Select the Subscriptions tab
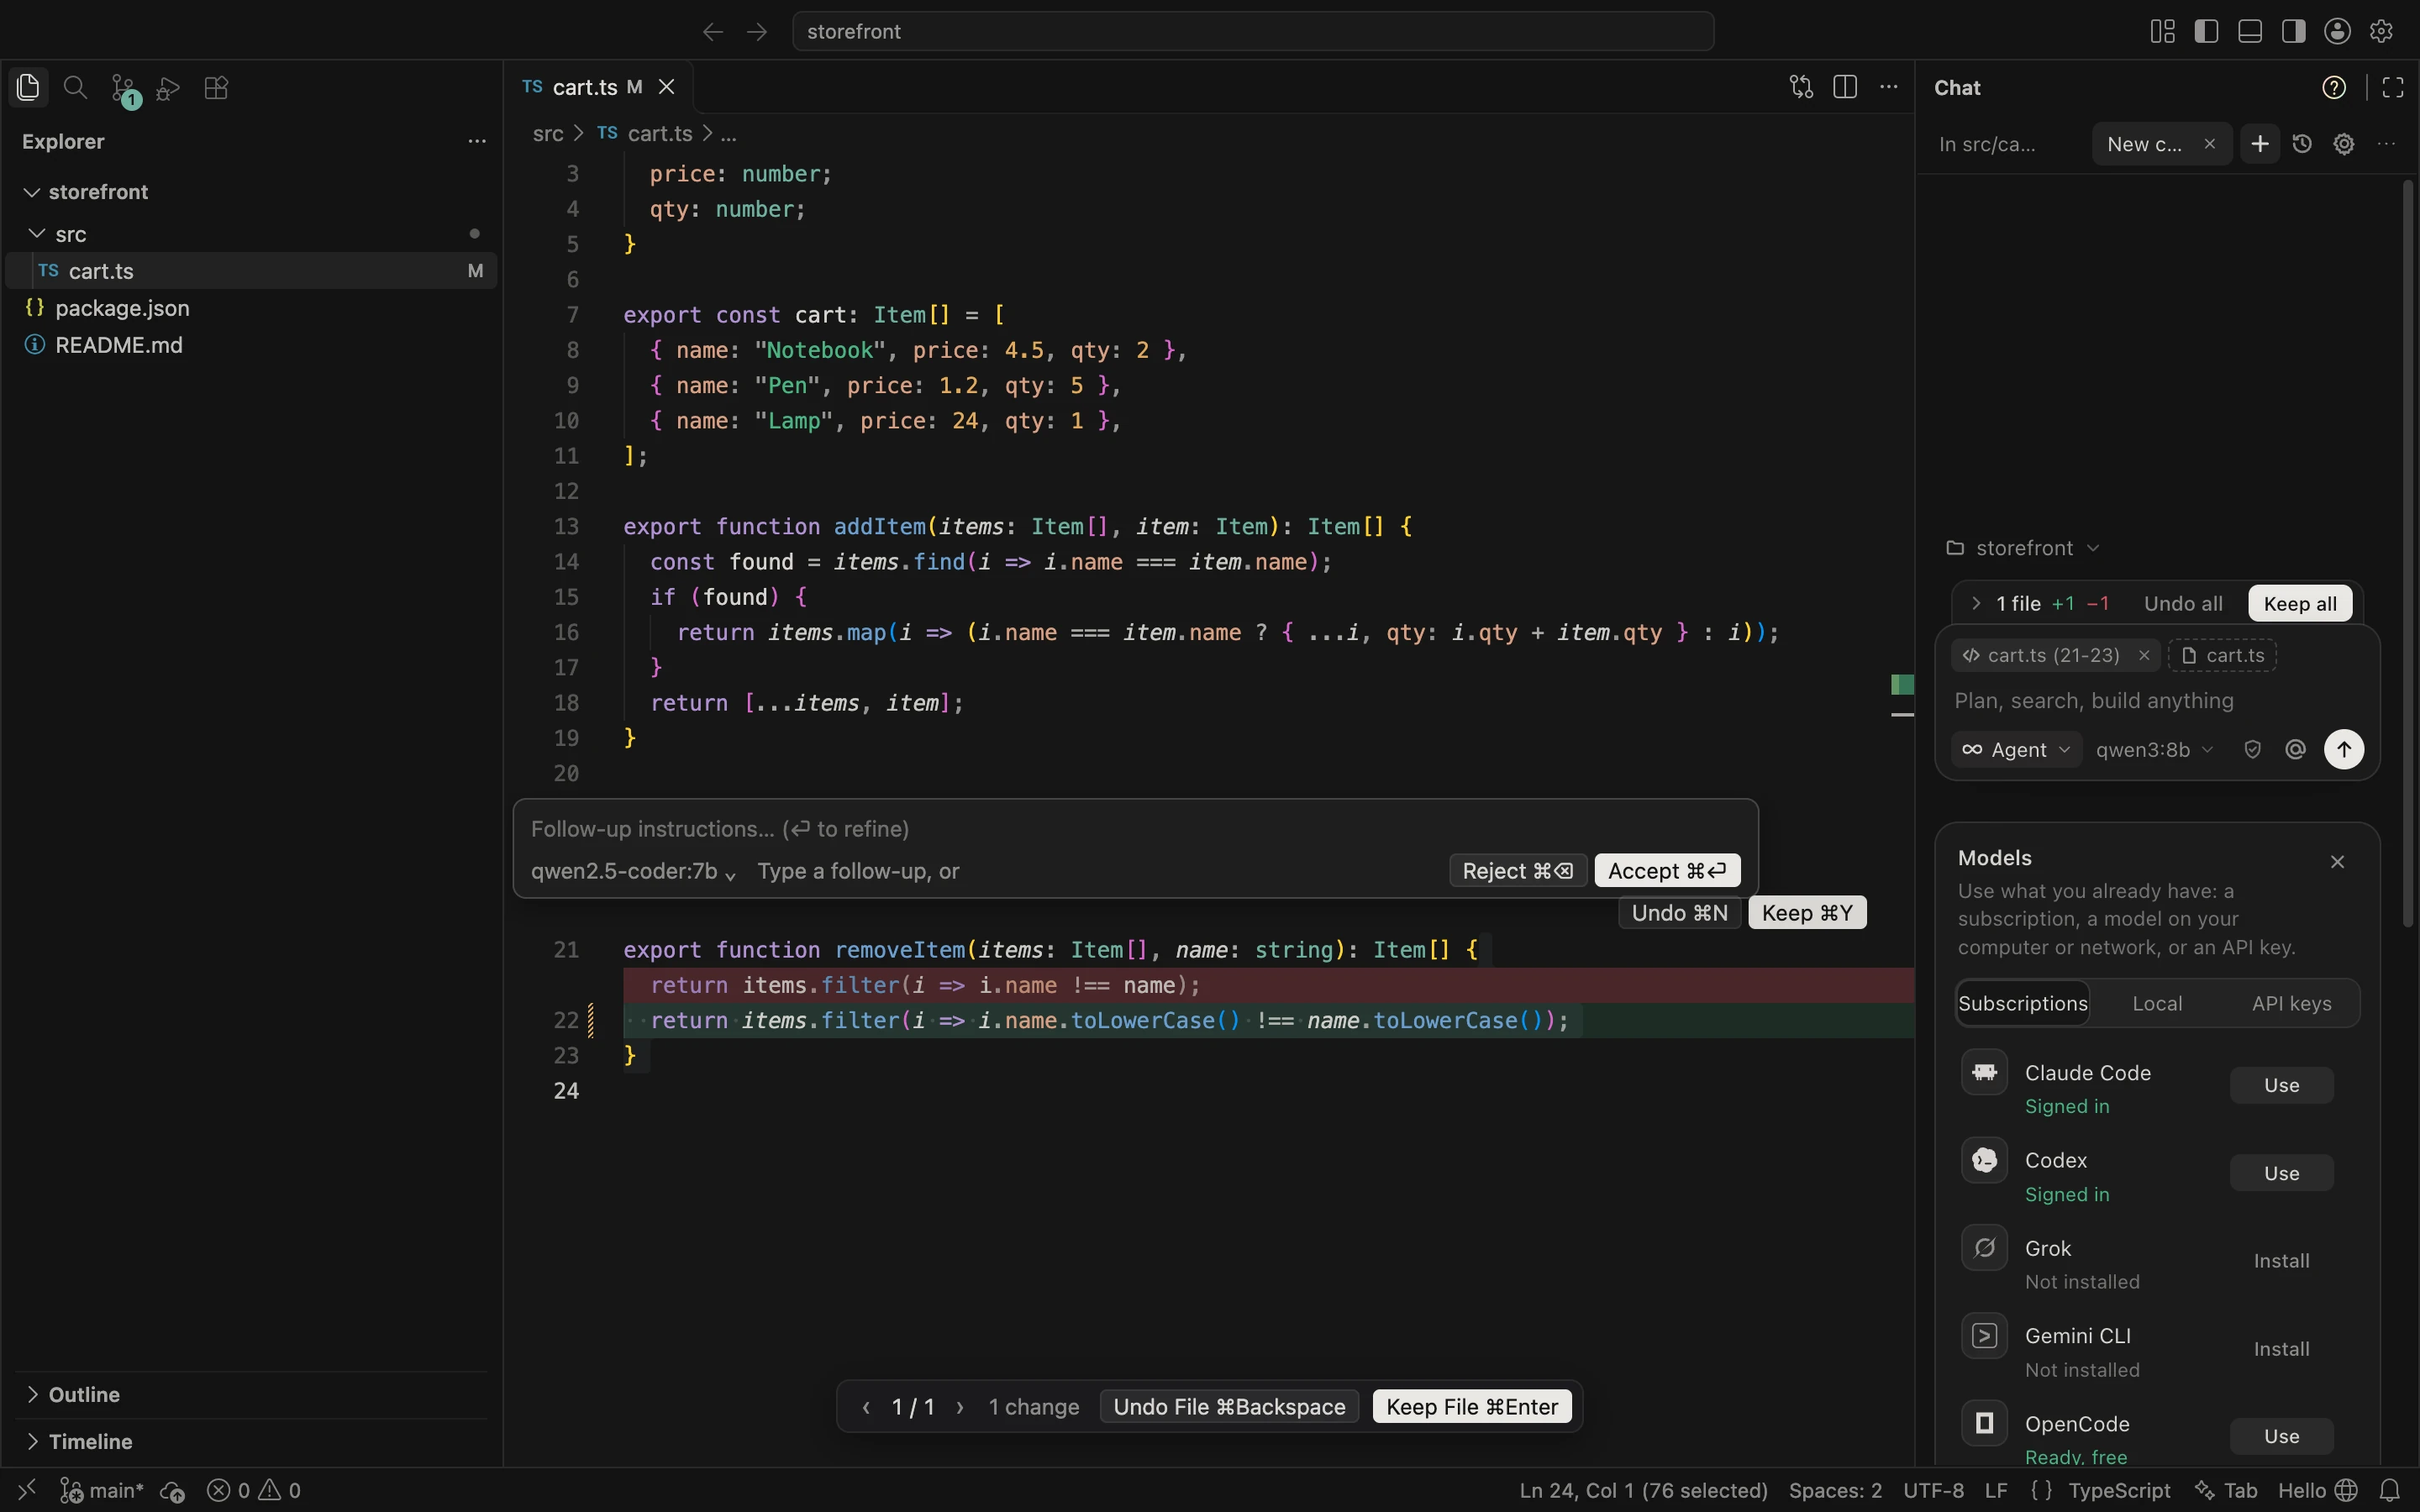The width and height of the screenshot is (2420, 1512). pos(2022,1003)
